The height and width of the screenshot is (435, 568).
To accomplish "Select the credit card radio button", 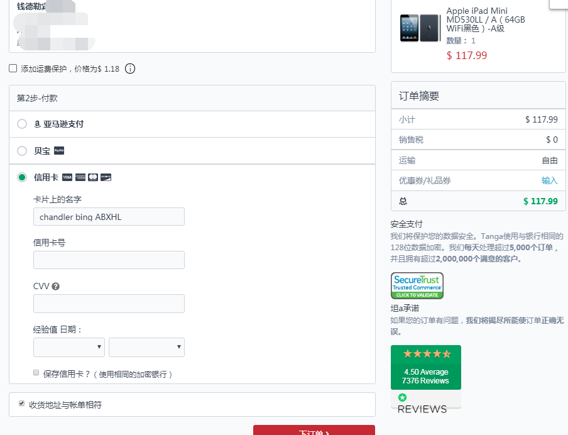I will click(x=22, y=177).
